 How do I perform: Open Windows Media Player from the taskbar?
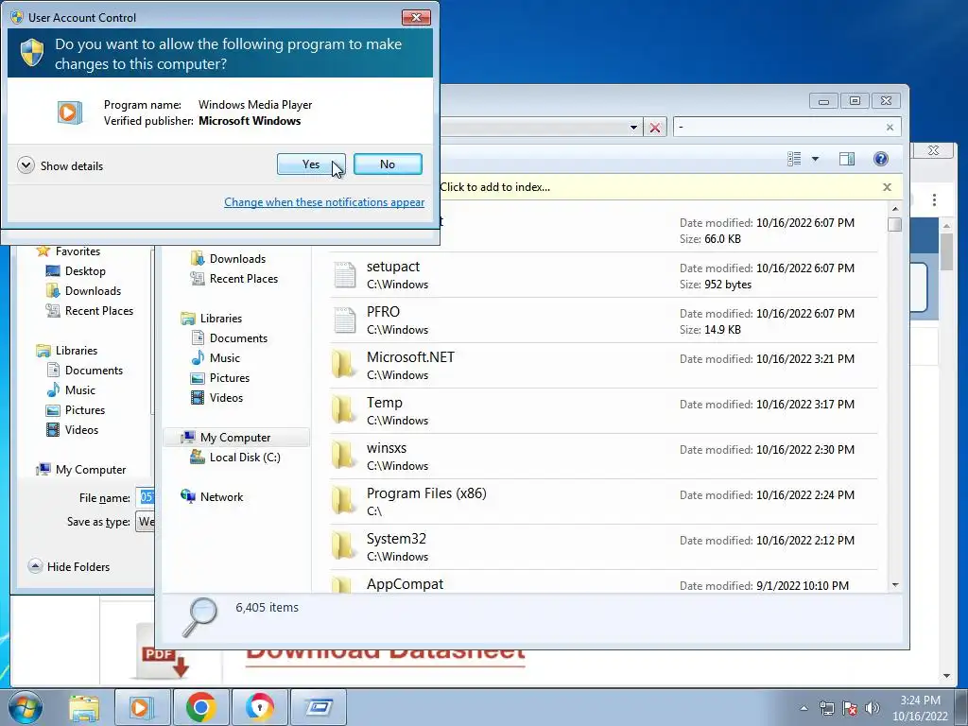tap(142, 708)
